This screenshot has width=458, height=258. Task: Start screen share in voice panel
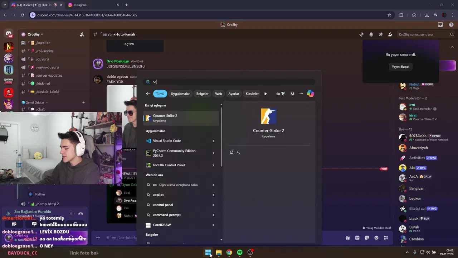34,224
